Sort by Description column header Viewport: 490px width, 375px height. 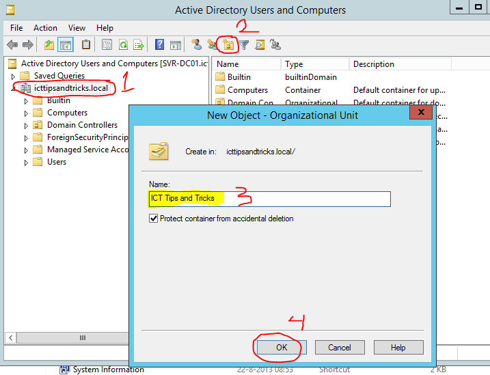[400, 64]
